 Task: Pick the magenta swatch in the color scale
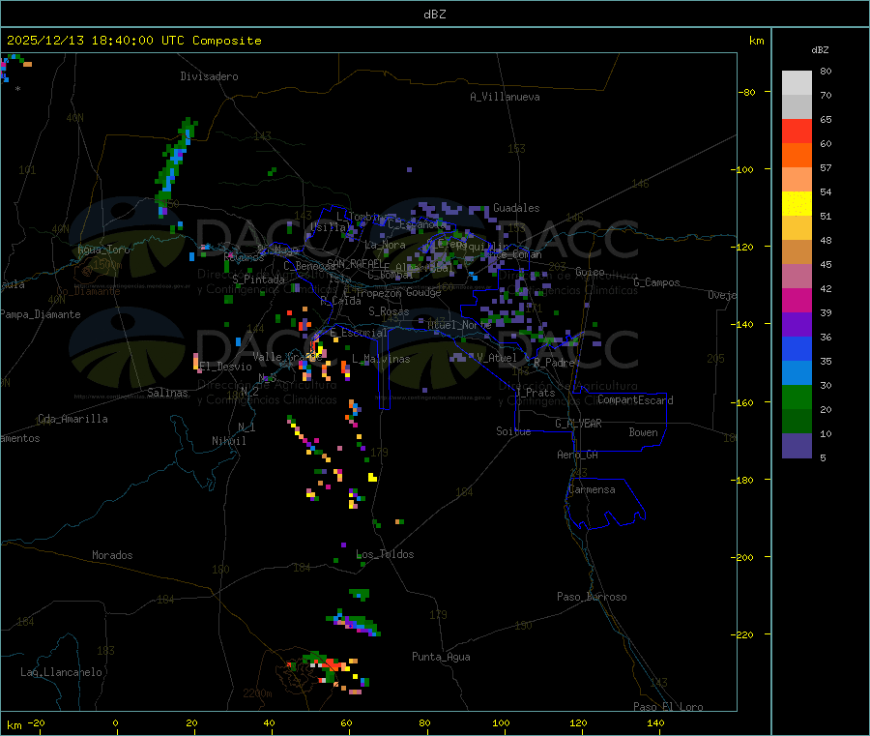[x=797, y=300]
